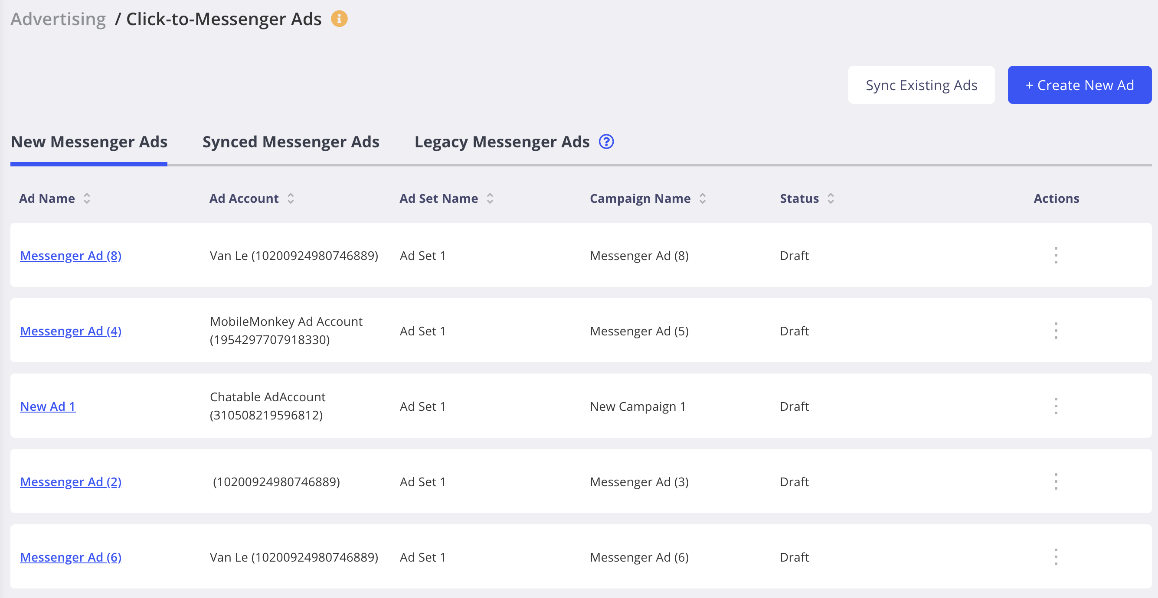Open actions menu for Messenger Ad (2) row

click(1056, 481)
